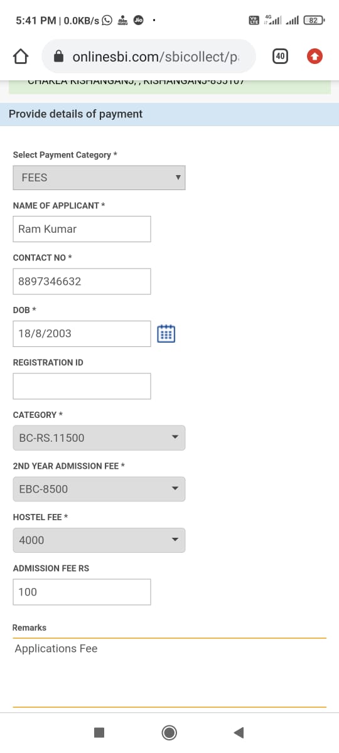Open the tab switcher showing 40 tabs
The width and height of the screenshot is (339, 753).
click(x=280, y=56)
